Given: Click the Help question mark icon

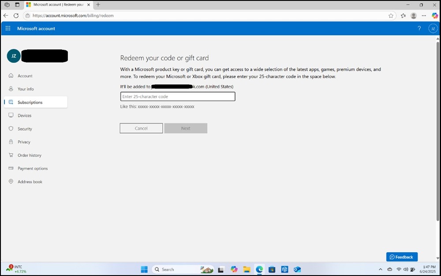Looking at the screenshot, I should [419, 28].
